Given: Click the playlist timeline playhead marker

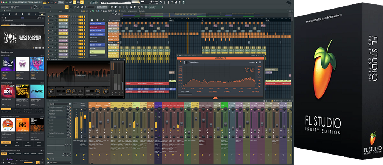Looking at the screenshot, I should (188, 18).
